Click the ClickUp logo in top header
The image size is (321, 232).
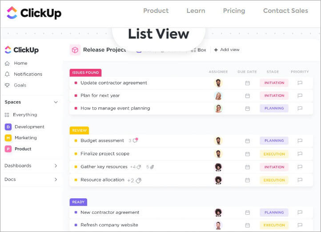tap(34, 13)
